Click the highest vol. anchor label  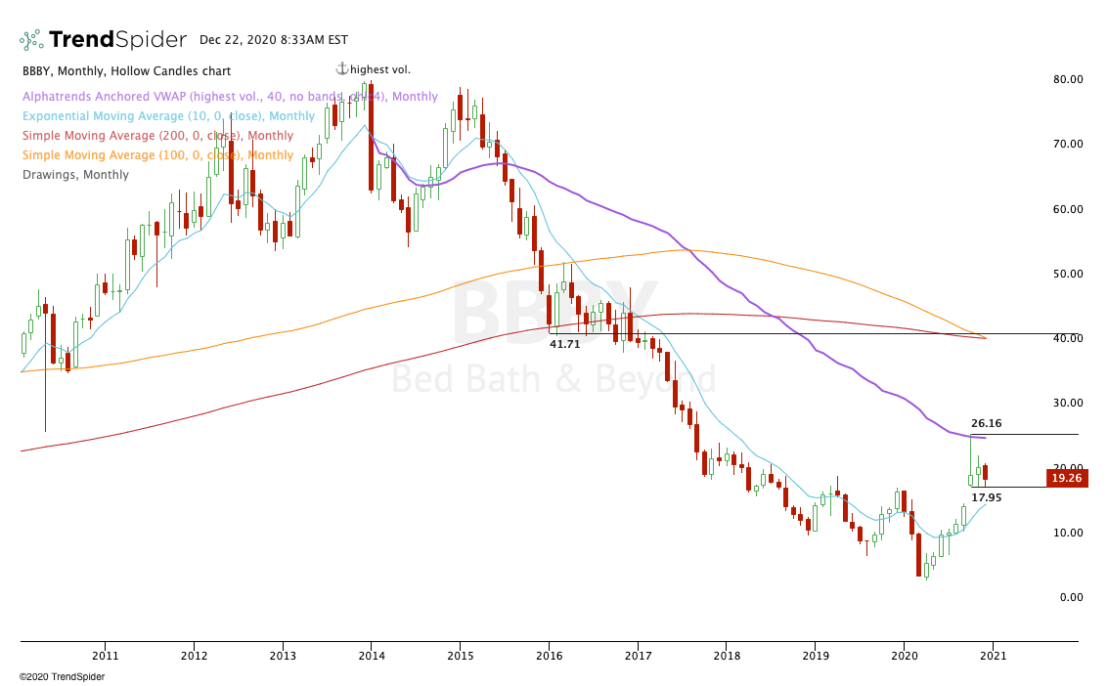click(380, 70)
